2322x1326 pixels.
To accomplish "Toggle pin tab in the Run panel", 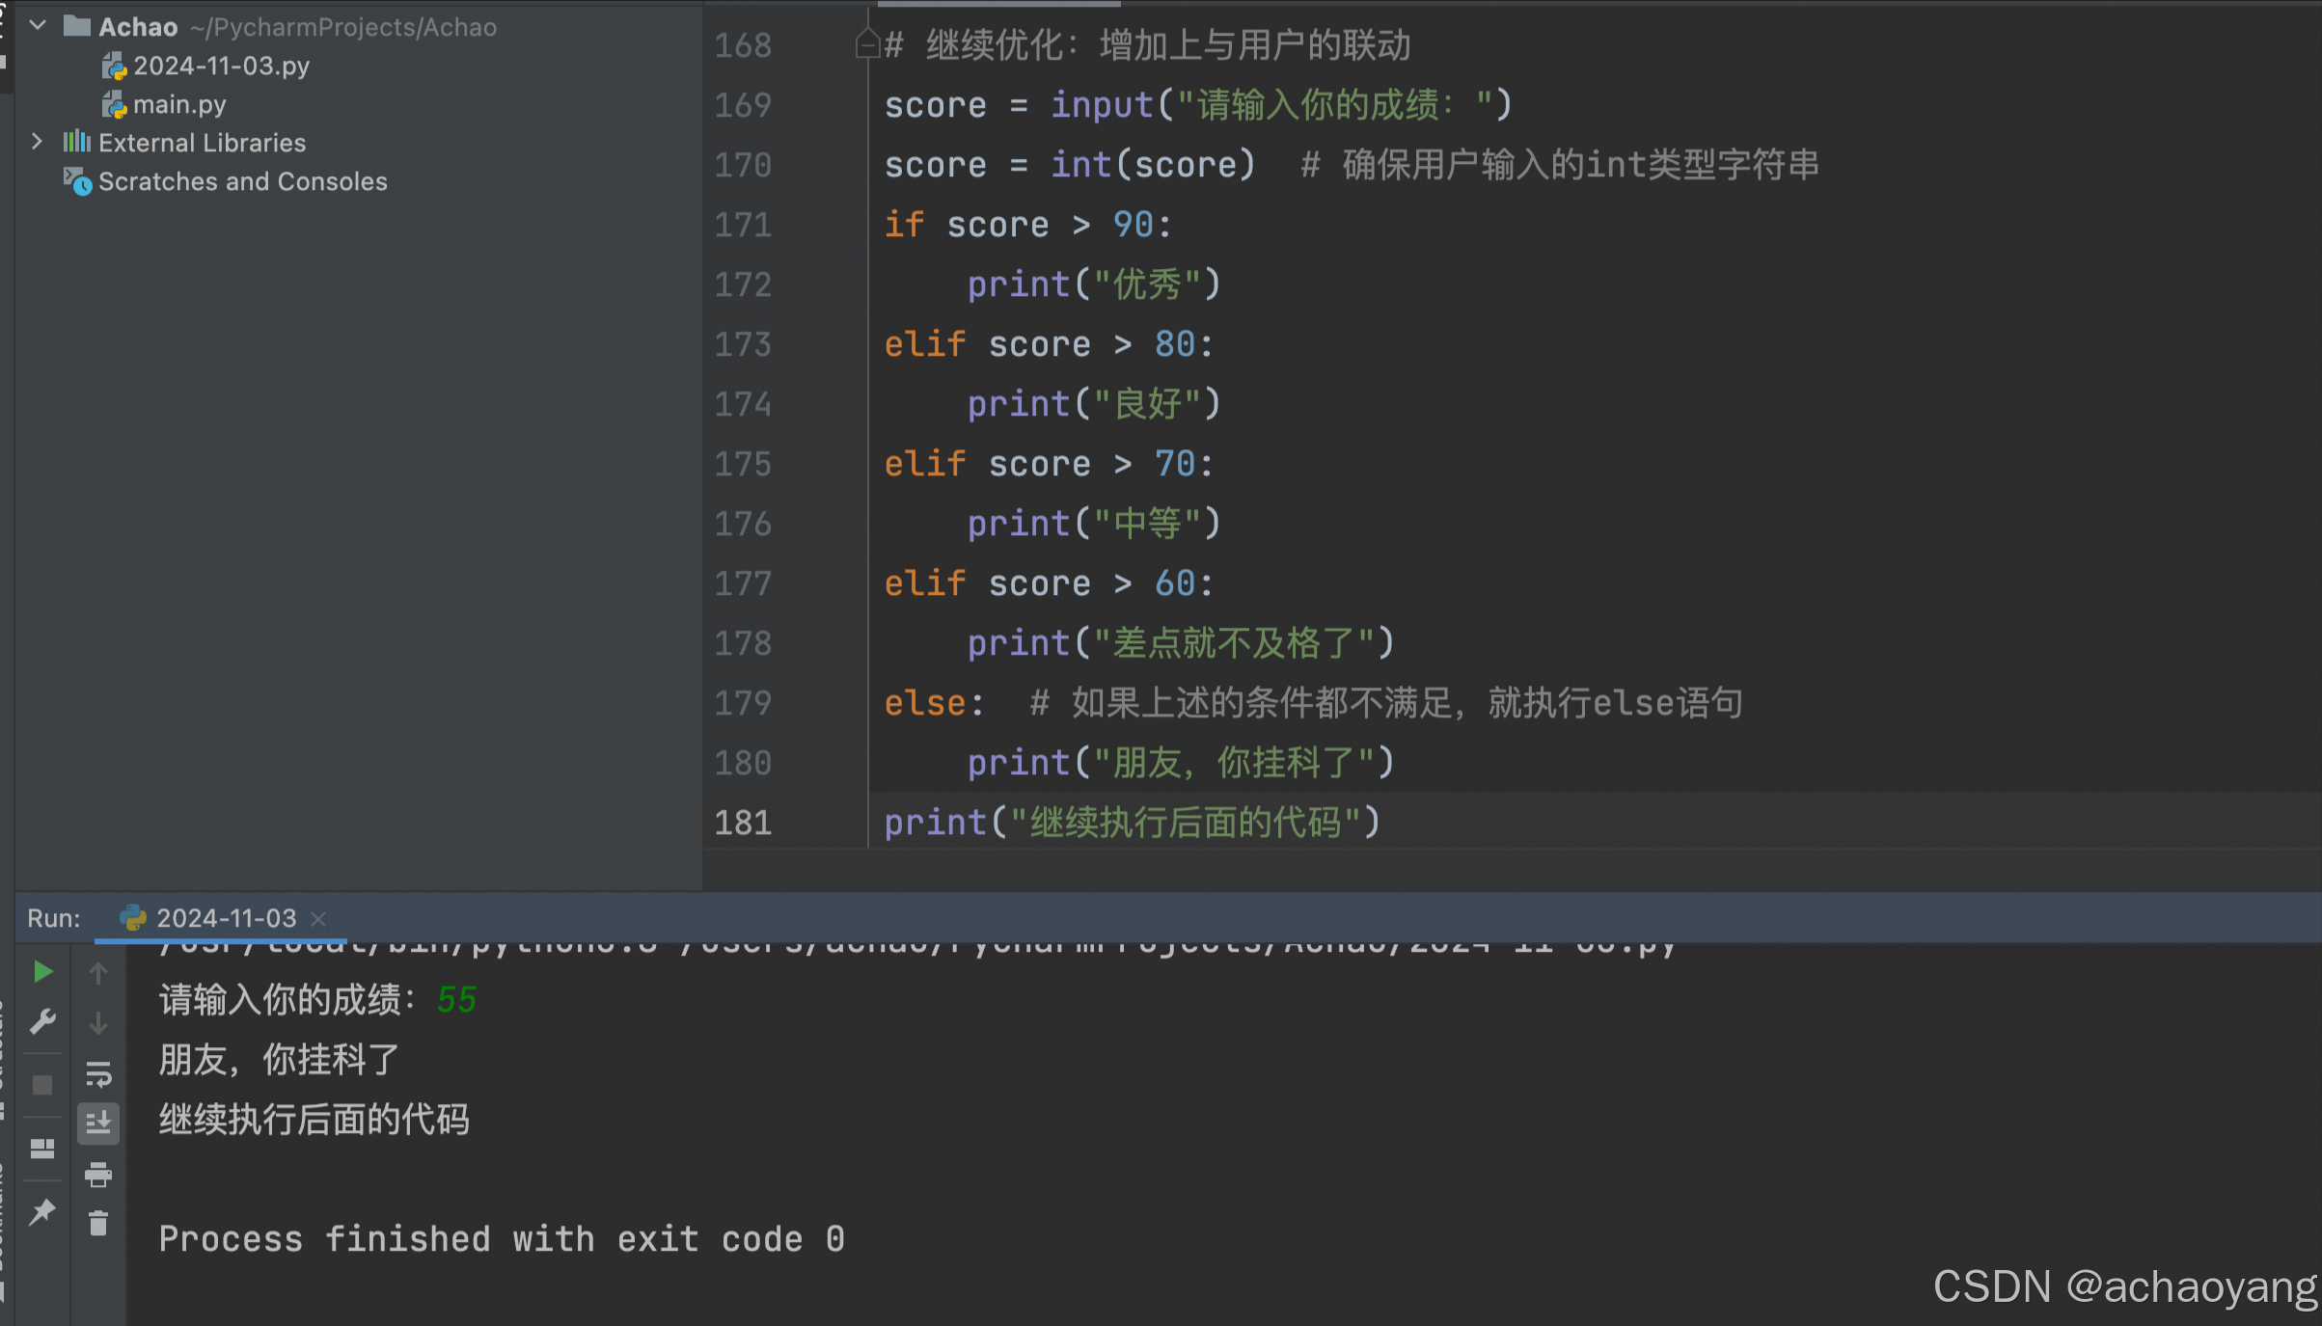I will click(x=42, y=1212).
